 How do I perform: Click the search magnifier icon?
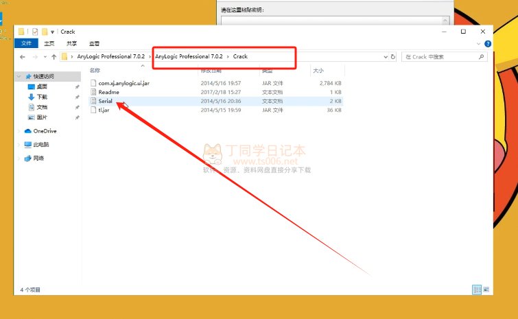tap(481, 57)
